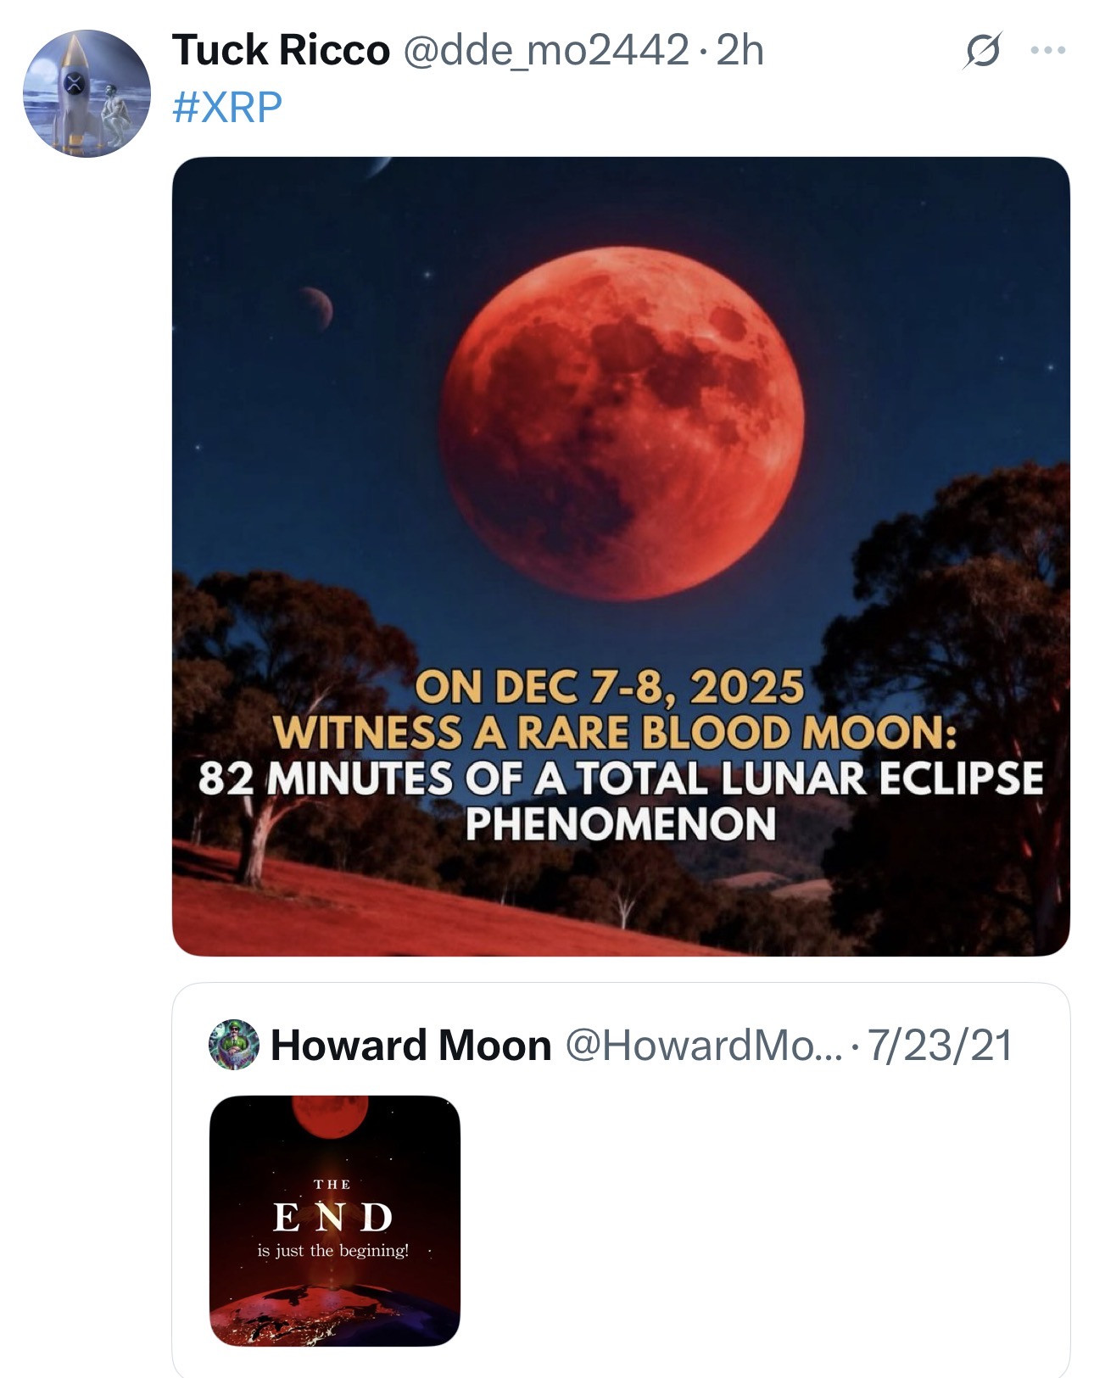The width and height of the screenshot is (1094, 1378).
Task: Open quoted post via its blank area
Action: [763, 1221]
